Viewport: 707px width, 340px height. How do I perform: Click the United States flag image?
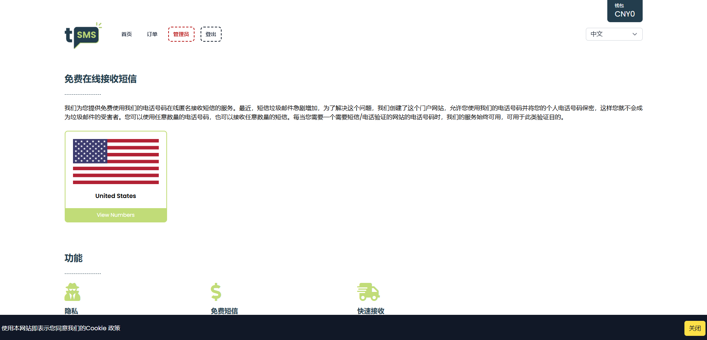point(116,162)
